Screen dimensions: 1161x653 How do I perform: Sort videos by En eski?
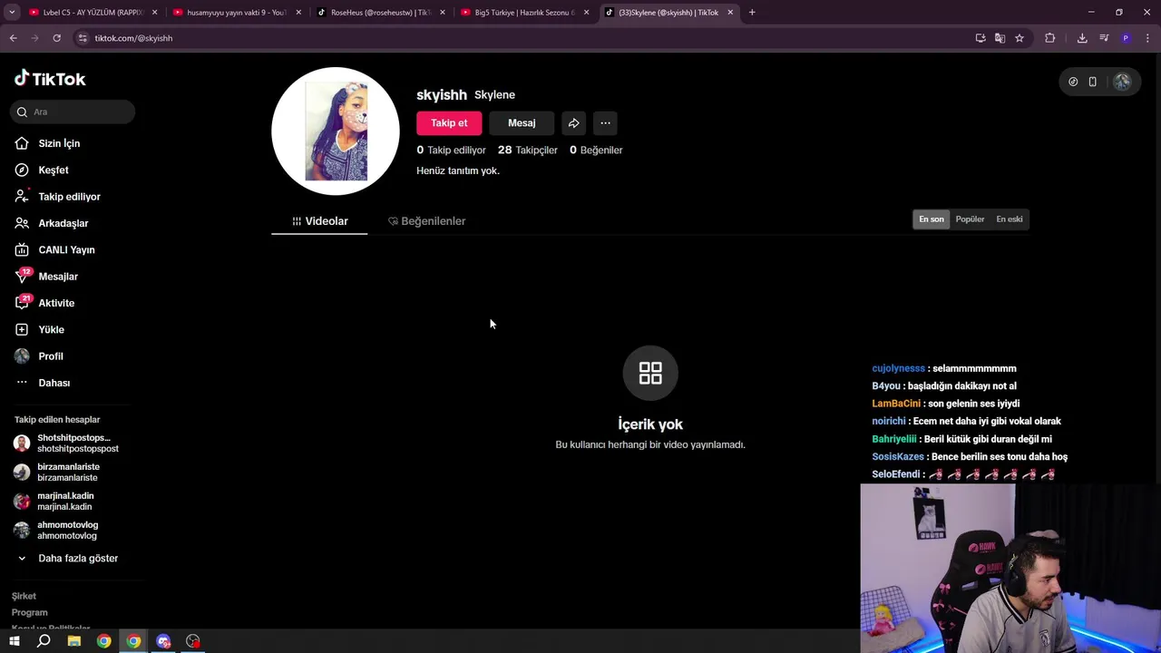coord(1010,219)
